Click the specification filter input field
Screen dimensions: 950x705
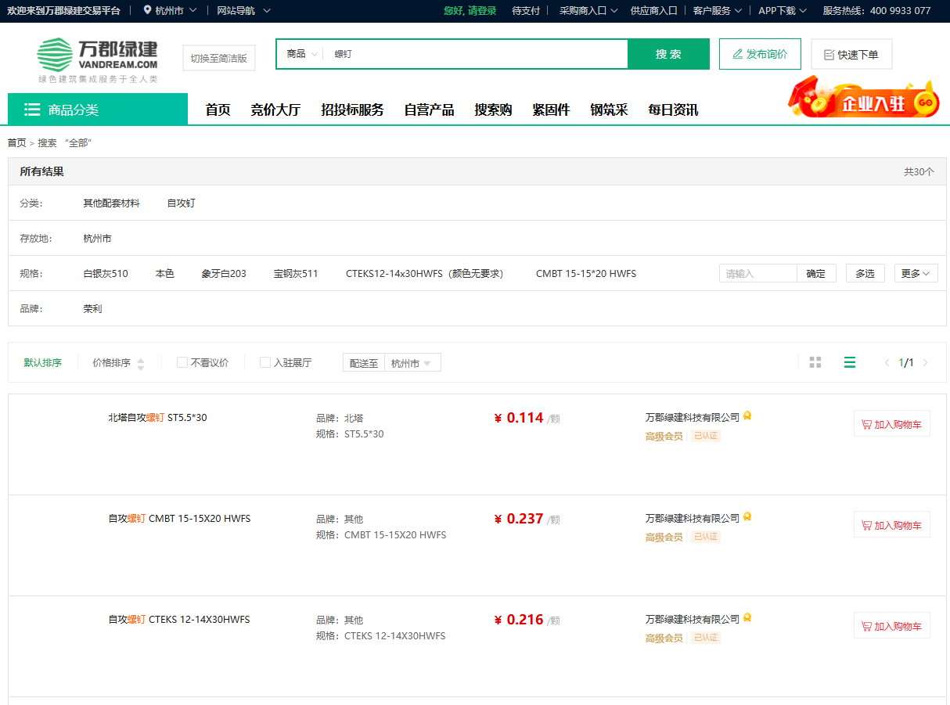757,273
